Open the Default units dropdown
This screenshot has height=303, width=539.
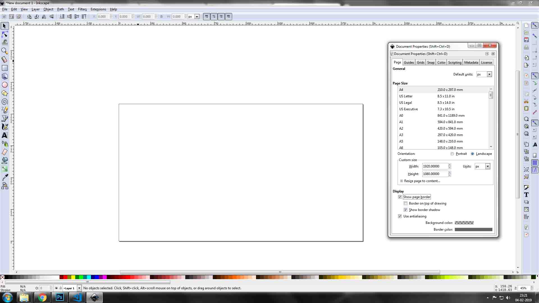click(x=489, y=74)
